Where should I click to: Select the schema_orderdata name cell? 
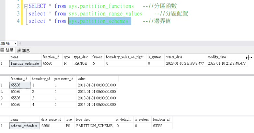25,126
